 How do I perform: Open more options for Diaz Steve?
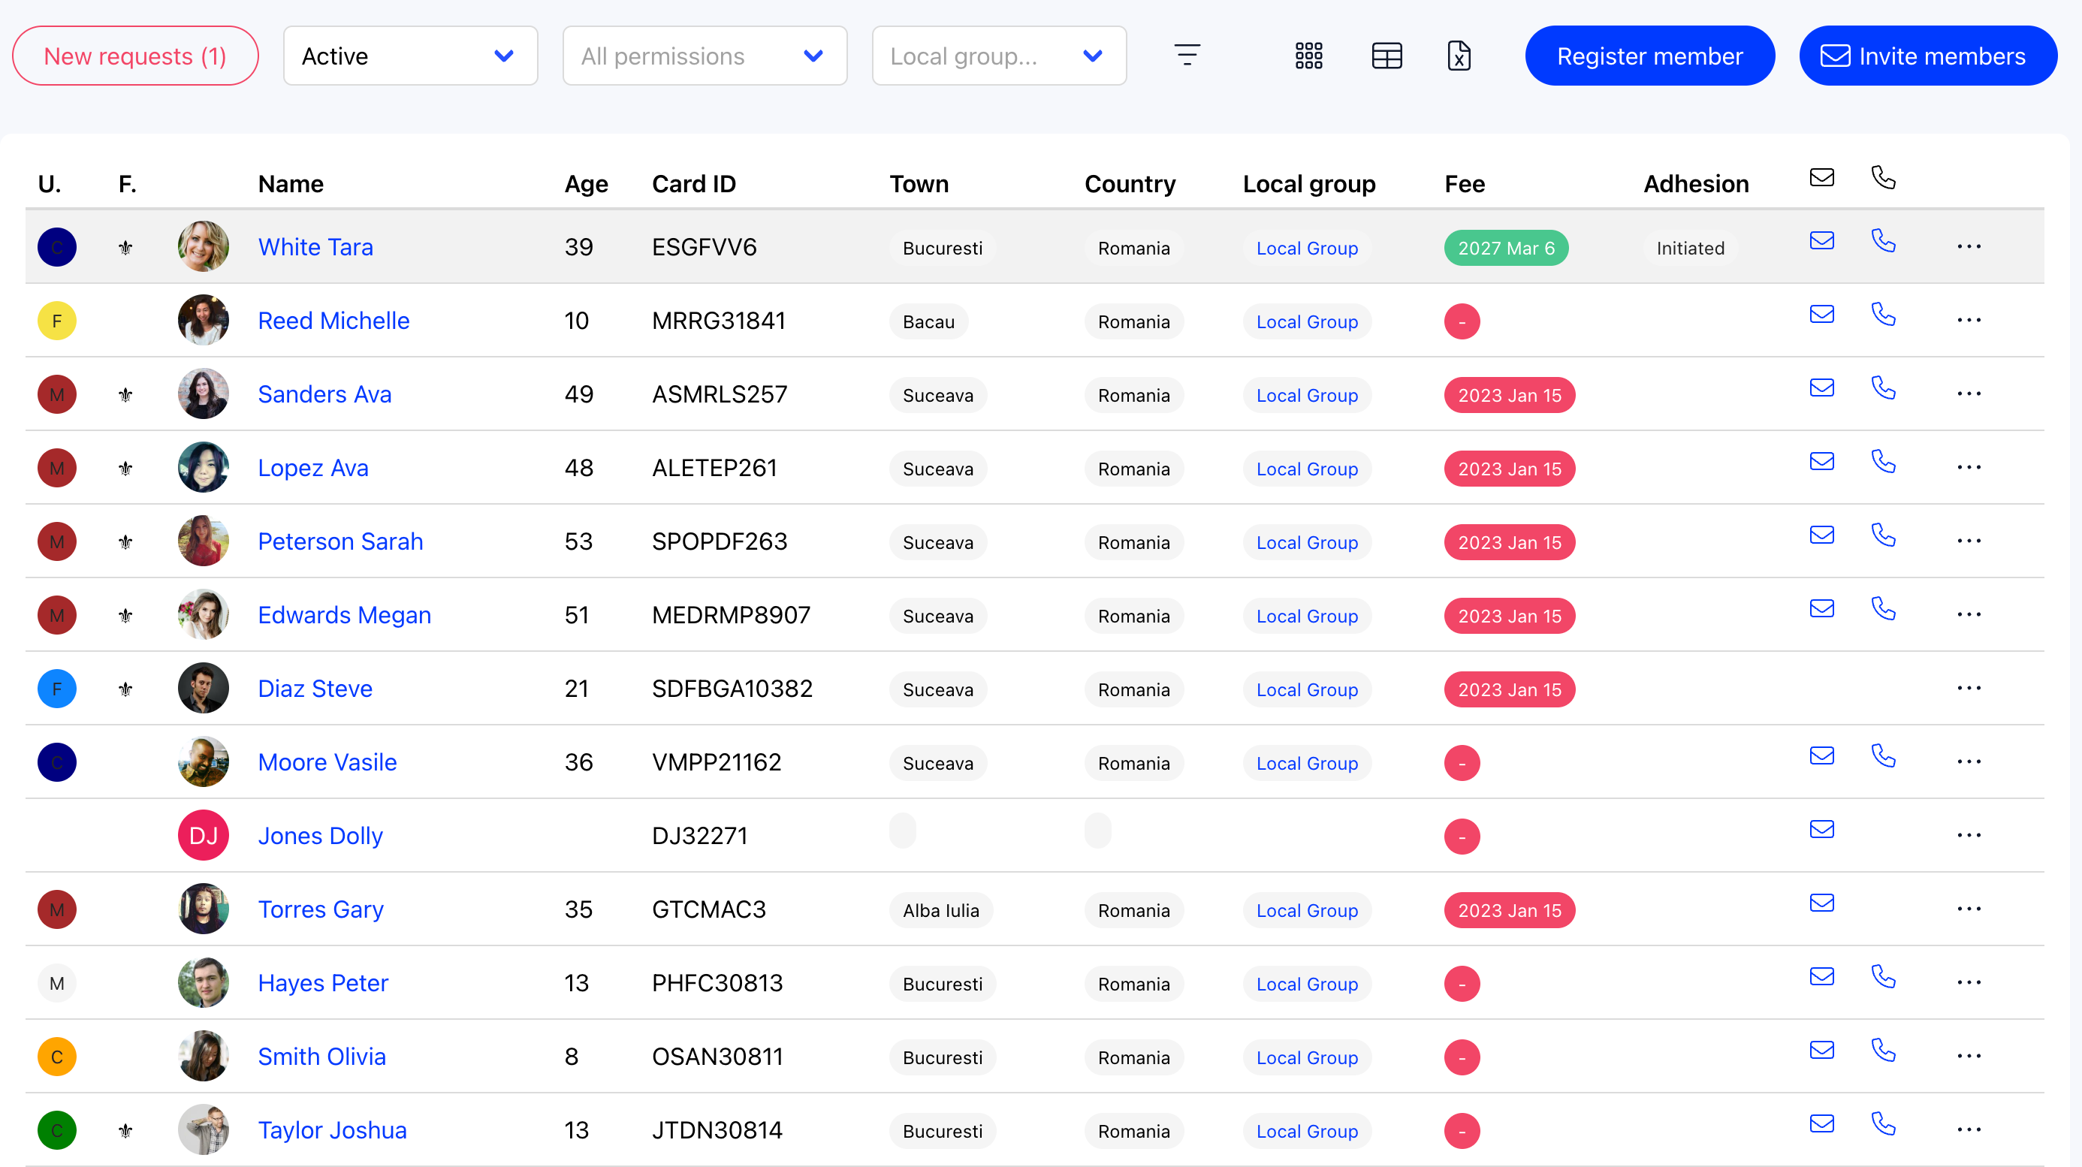pyautogui.click(x=1968, y=689)
